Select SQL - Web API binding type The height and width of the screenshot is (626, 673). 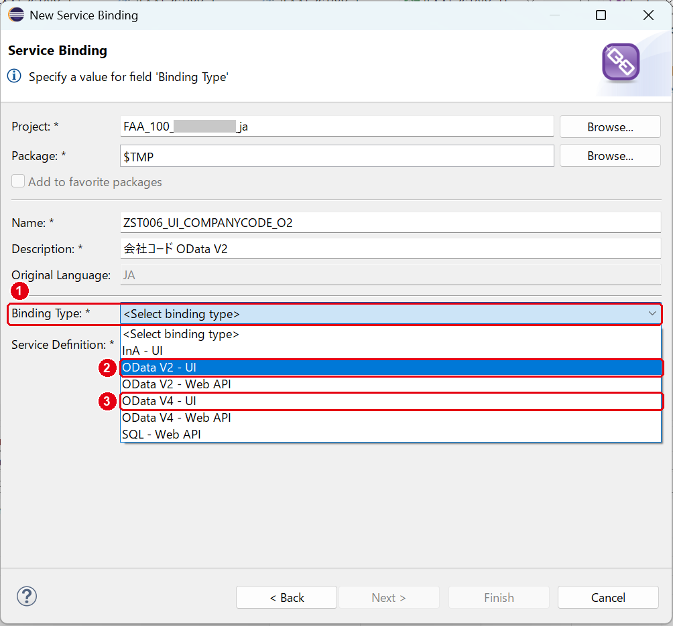(x=391, y=435)
